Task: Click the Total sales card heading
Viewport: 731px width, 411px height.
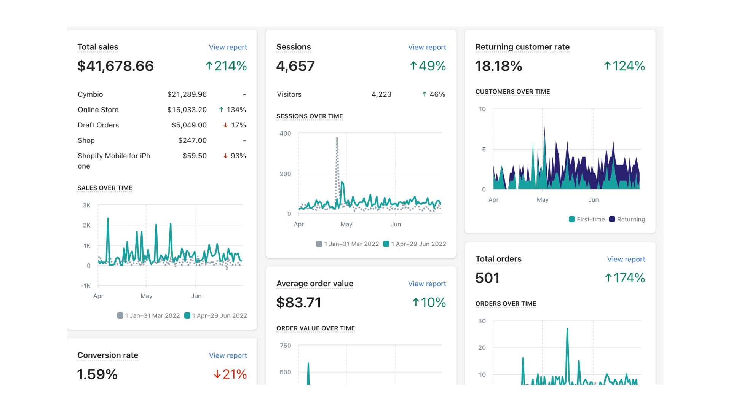Action: click(98, 47)
